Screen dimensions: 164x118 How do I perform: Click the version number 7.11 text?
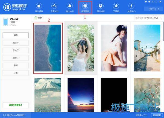pyautogui.click(x=141, y=115)
